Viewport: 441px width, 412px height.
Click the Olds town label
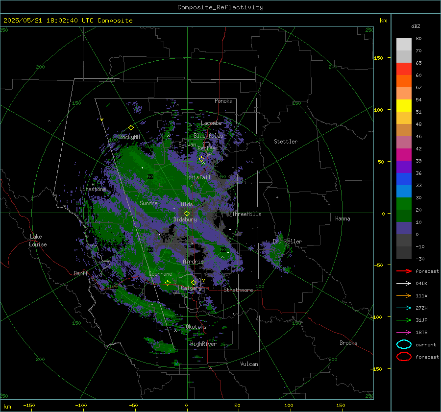click(x=187, y=204)
